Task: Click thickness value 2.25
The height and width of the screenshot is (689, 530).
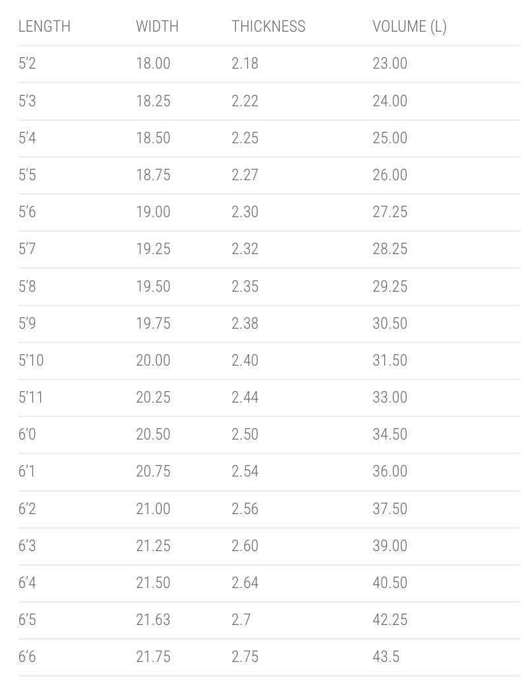Action: click(x=245, y=138)
